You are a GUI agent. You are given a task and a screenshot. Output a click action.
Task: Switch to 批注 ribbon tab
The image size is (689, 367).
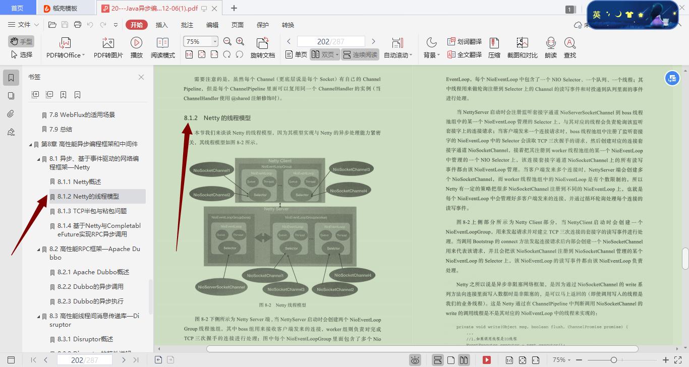pos(187,25)
